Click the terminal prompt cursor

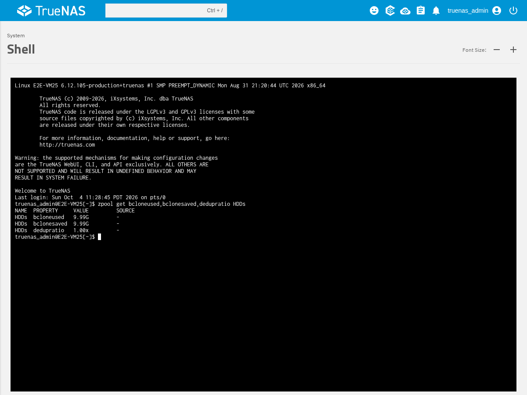100,237
